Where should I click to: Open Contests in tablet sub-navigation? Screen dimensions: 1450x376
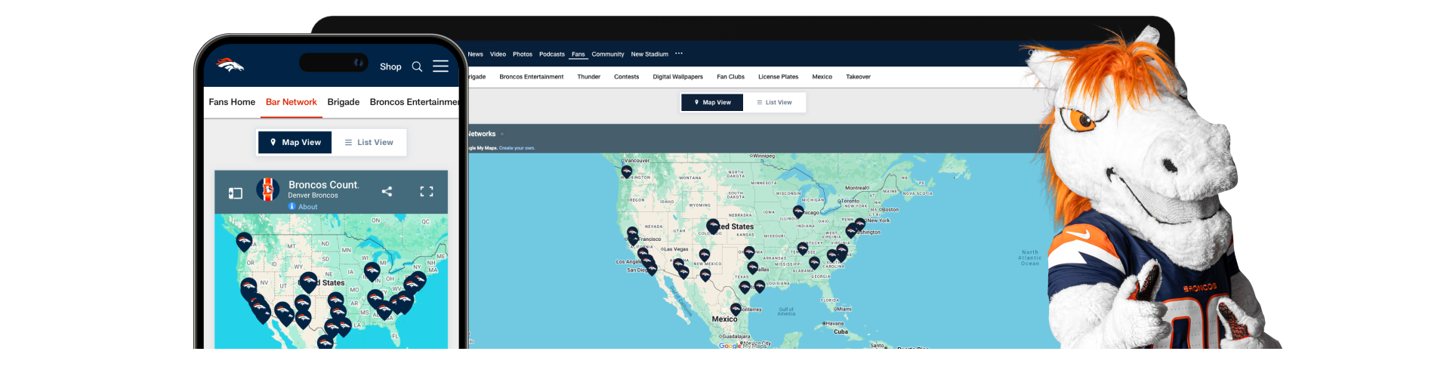627,77
